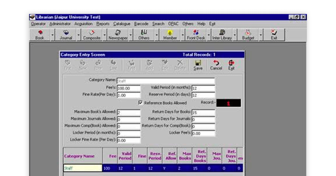Open the Operator menu
Viewport: 336px width, 176px height.
coord(38,24)
